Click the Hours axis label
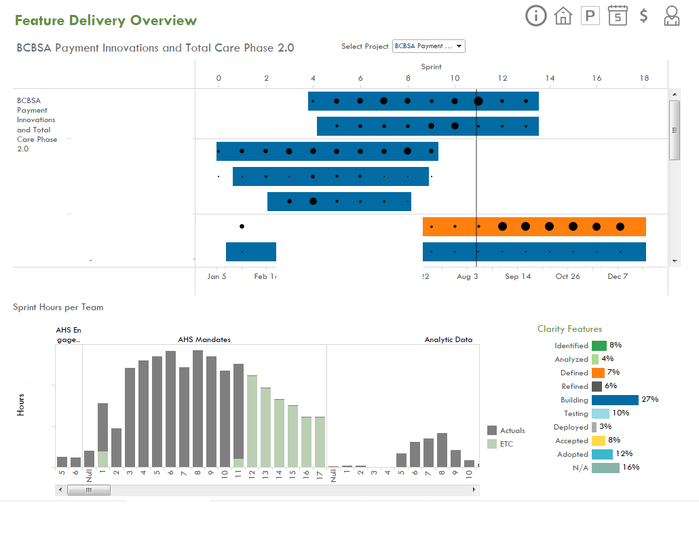The image size is (699, 543). [x=20, y=405]
